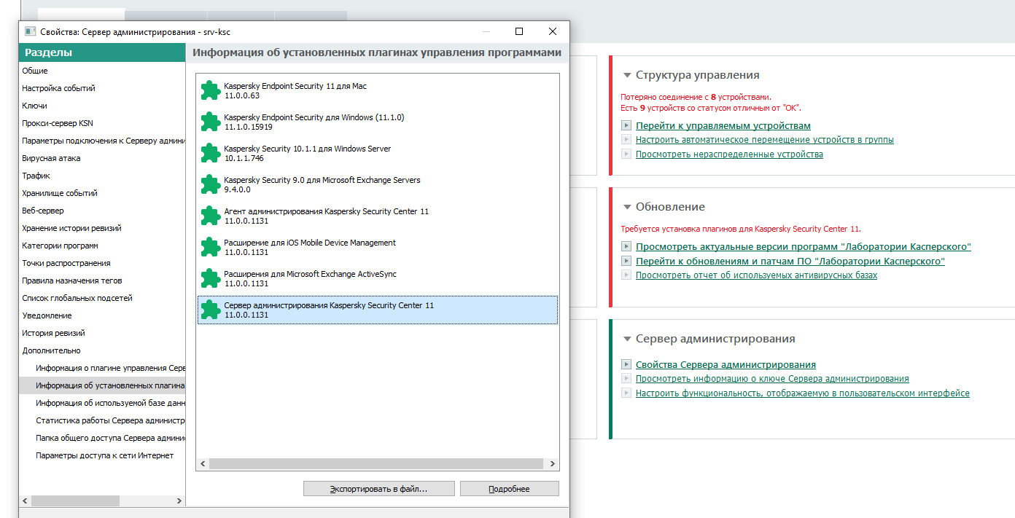Select version text 11.1.0.15919
Image resolution: width=1015 pixels, height=518 pixels.
click(x=249, y=127)
